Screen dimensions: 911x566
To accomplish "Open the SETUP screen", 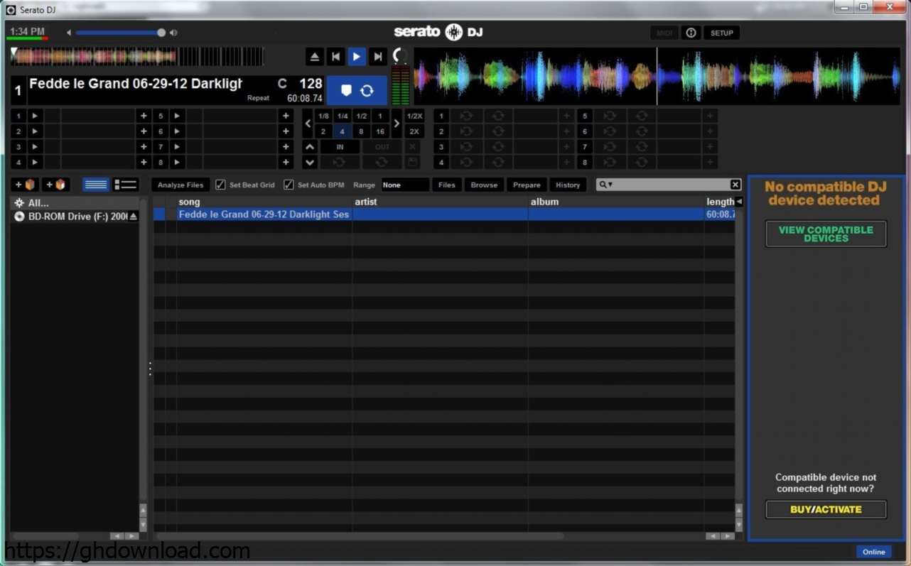I will coord(722,33).
